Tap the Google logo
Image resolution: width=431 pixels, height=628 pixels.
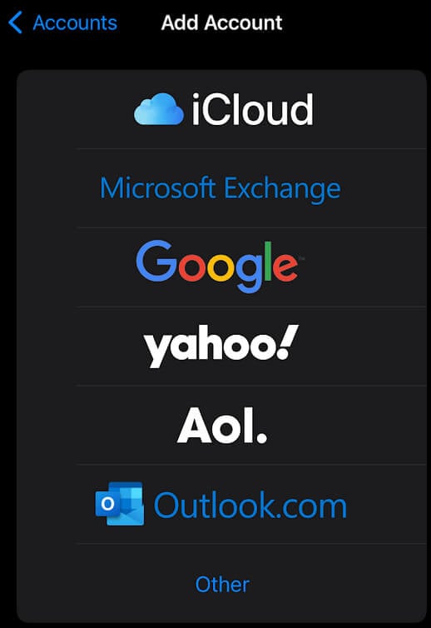point(218,267)
